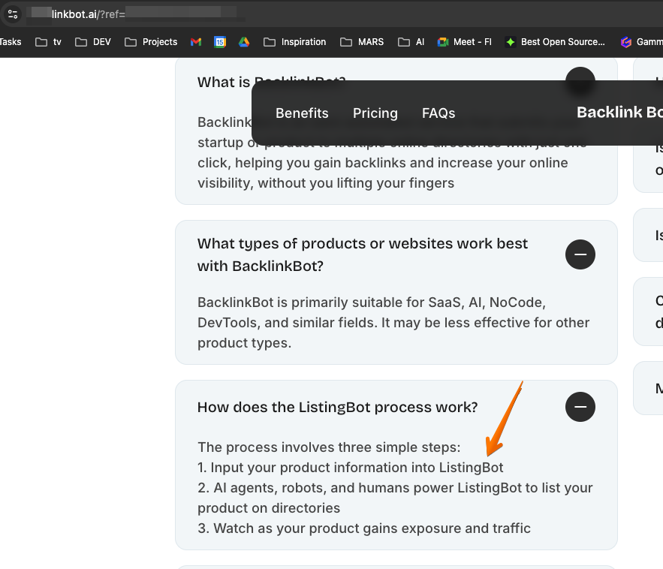The height and width of the screenshot is (569, 663).
Task: Open the AI bookmarks folder
Action: pyautogui.click(x=411, y=42)
